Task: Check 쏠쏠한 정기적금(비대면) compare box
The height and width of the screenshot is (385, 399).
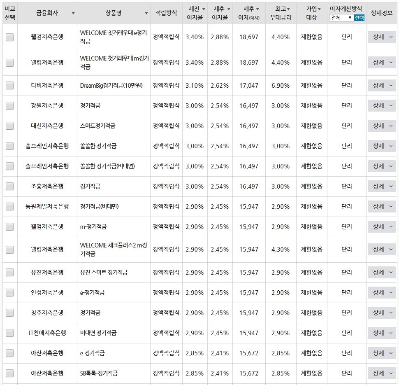Action: click(x=10, y=166)
